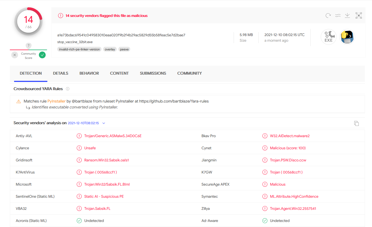This screenshot has width=372, height=227.
Task: Click the reanalyze file icon
Action: pos(328,16)
